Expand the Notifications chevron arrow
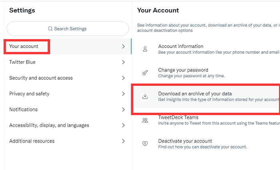This screenshot has height=170, width=280. 123,110
